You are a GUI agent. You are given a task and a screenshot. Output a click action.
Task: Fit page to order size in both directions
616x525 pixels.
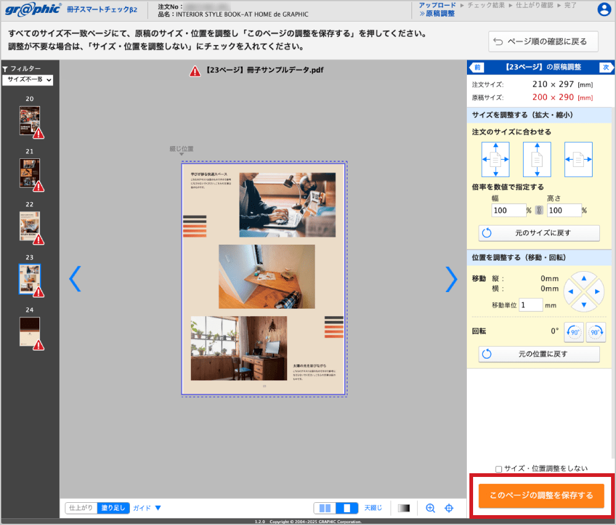click(x=495, y=160)
